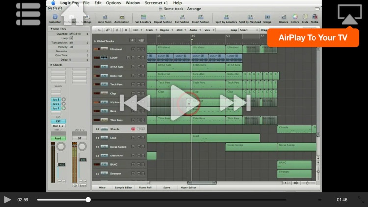368x207 pixels.
Task: Tap the AirPlay To Your TV banner
Action: tap(313, 38)
